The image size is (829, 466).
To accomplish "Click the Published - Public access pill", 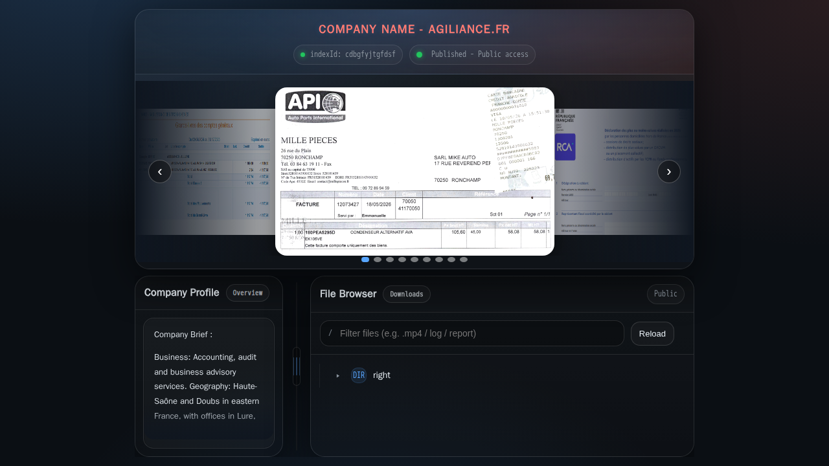I will tap(472, 54).
